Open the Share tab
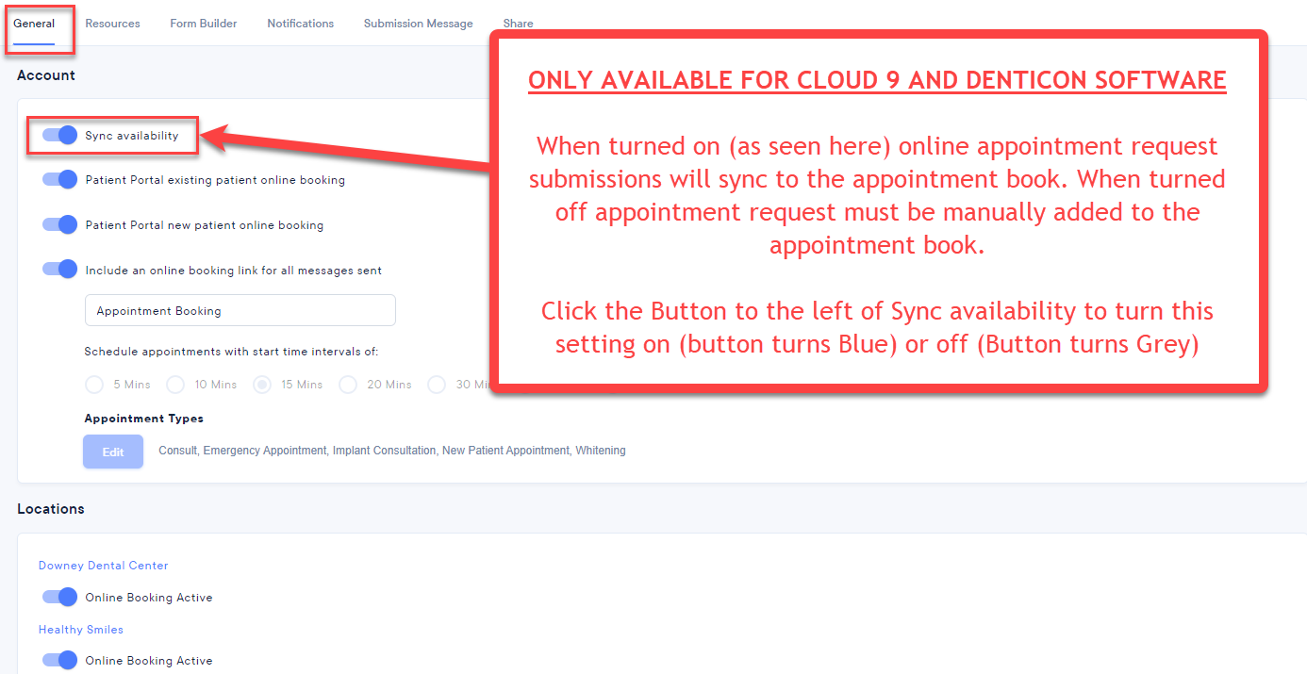 click(518, 24)
